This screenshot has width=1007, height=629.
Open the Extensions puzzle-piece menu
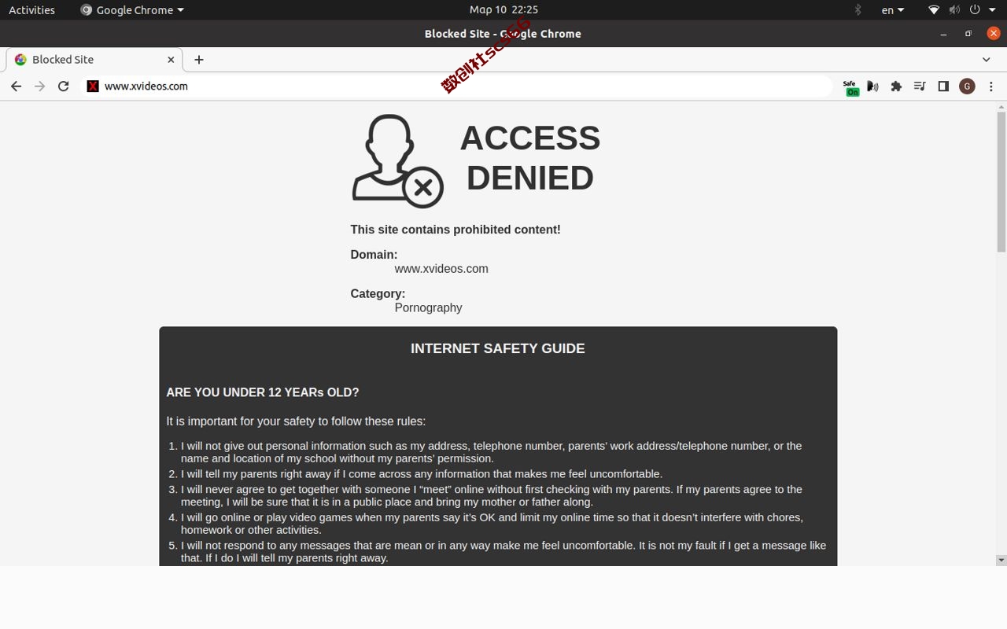click(896, 86)
